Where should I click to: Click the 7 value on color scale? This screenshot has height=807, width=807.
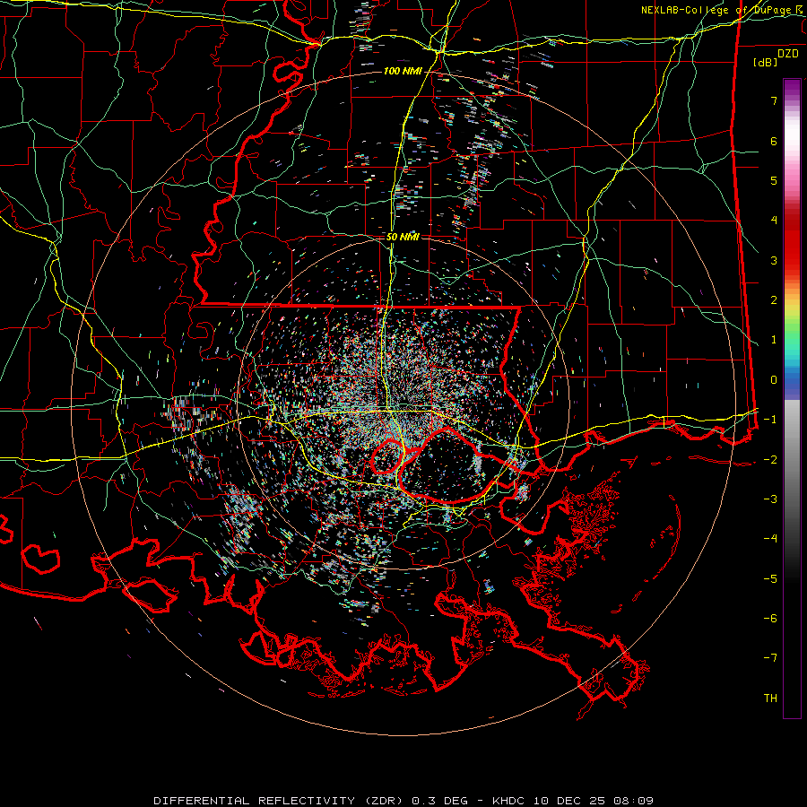[x=774, y=100]
